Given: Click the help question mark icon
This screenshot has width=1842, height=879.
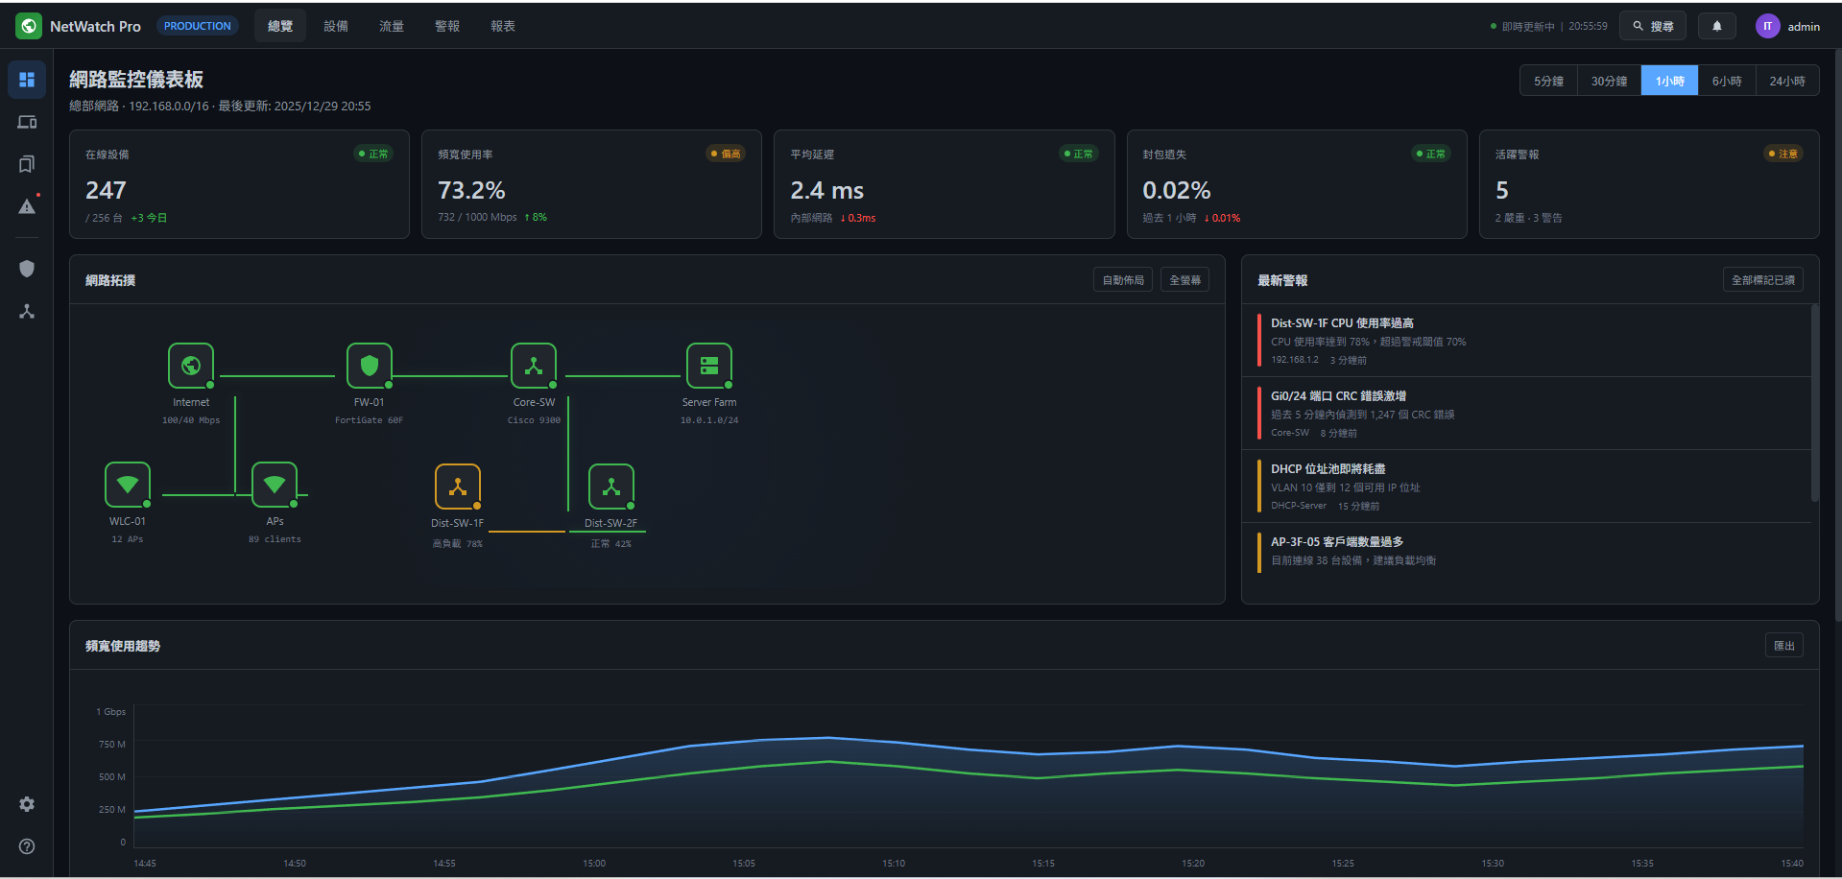Looking at the screenshot, I should pyautogui.click(x=27, y=846).
